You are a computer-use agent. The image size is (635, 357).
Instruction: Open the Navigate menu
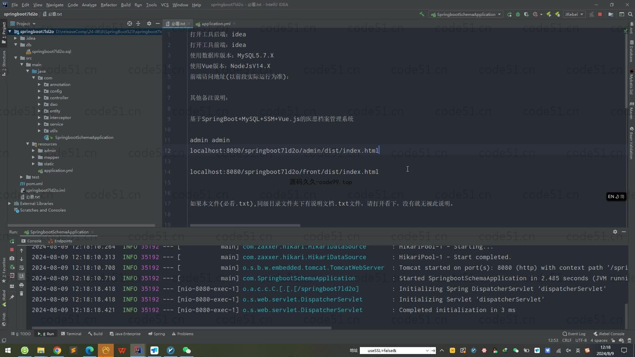[55, 5]
